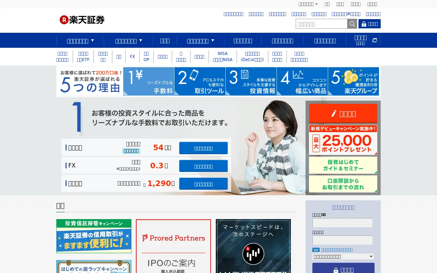Focus the login ID input field
The width and height of the screenshot is (437, 273).
tap(342, 223)
